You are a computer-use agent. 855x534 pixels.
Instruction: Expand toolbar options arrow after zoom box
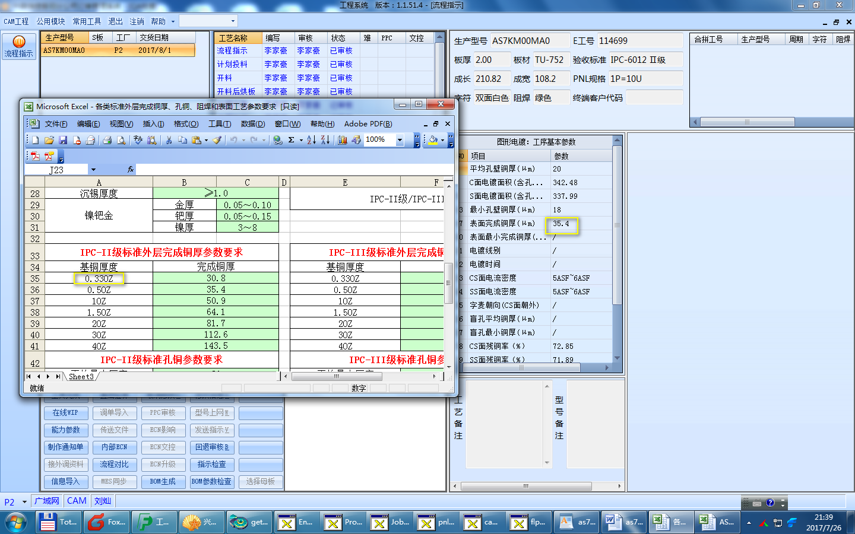(417, 140)
